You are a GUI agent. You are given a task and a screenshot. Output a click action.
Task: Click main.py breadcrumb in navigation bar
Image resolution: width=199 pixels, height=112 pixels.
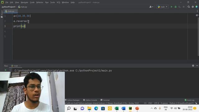(23, 7)
